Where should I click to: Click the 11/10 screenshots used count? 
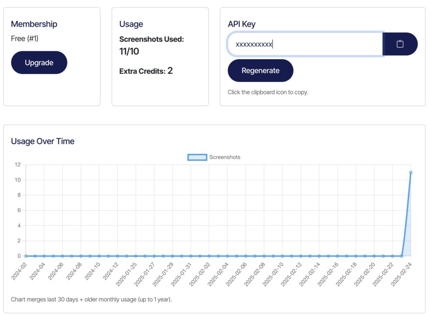point(129,51)
